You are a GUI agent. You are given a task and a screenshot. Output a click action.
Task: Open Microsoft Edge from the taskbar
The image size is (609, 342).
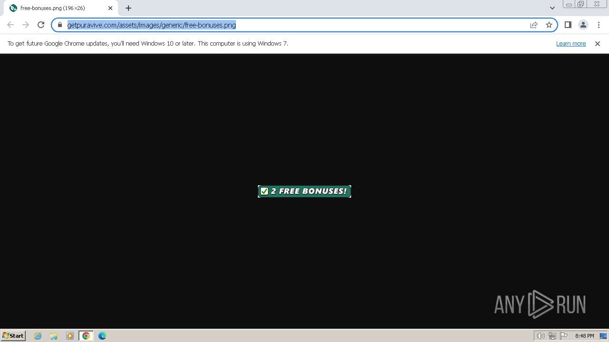tap(102, 336)
